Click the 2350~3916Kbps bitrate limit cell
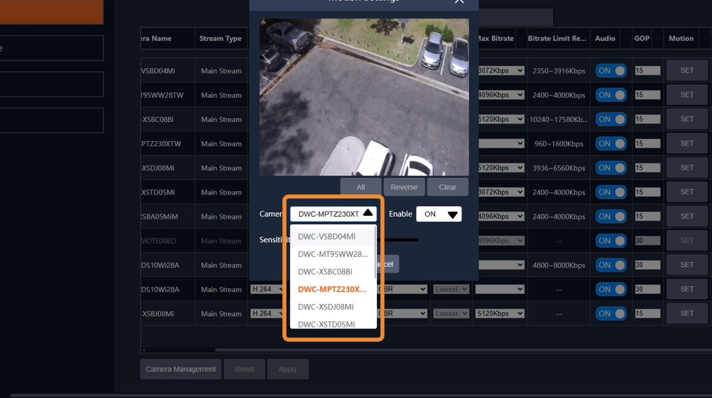Viewport: 712px width, 398px height. pyautogui.click(x=559, y=71)
